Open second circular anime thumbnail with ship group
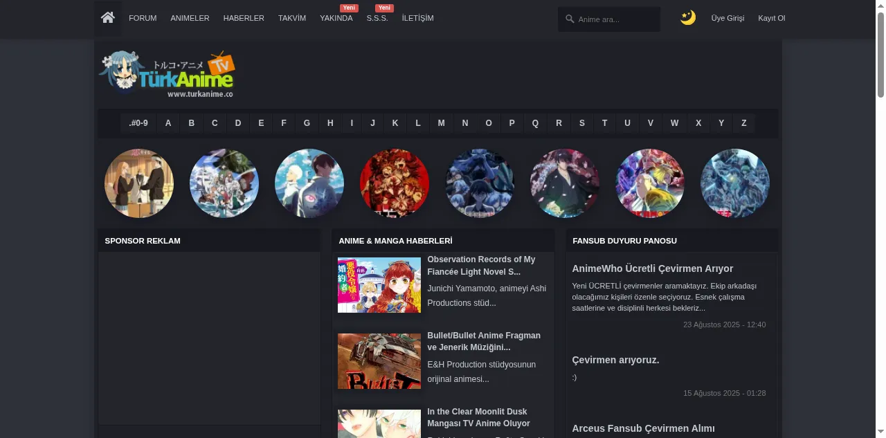The width and height of the screenshot is (886, 438). click(x=224, y=183)
